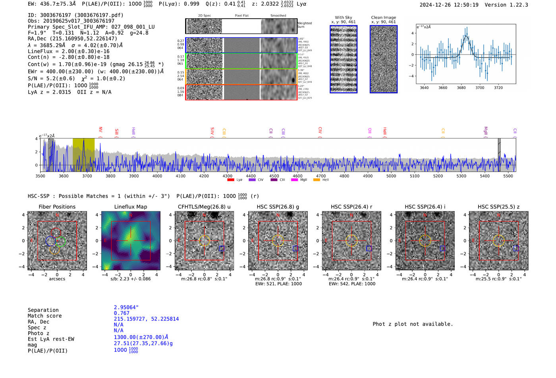Image resolution: width=556 pixels, height=378 pixels.
Task: Click the EWr: 521, PLAE: 1000 caption
Action: (278, 284)
